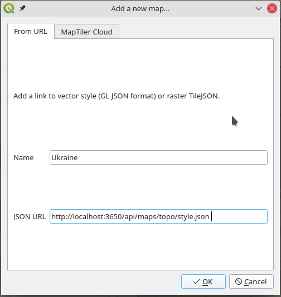This screenshot has height=297, width=281.
Task: Toggle the pin icon to keep window on top
Action: pyautogui.click(x=22, y=8)
